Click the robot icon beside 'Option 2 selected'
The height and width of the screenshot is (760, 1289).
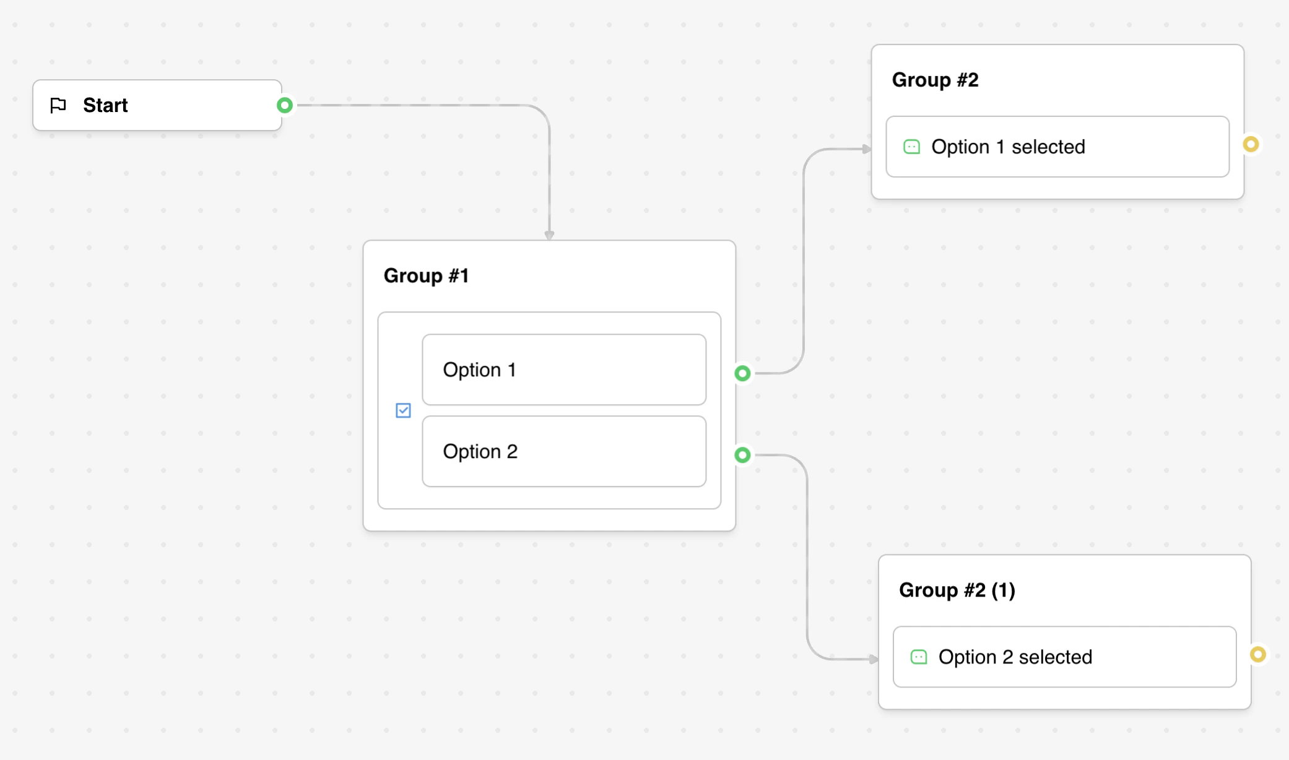click(919, 657)
